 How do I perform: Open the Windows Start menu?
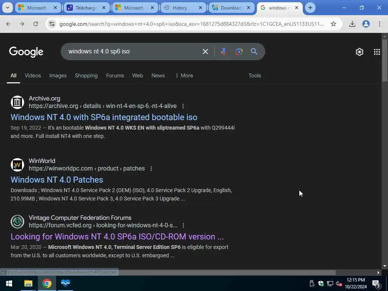tap(9, 283)
